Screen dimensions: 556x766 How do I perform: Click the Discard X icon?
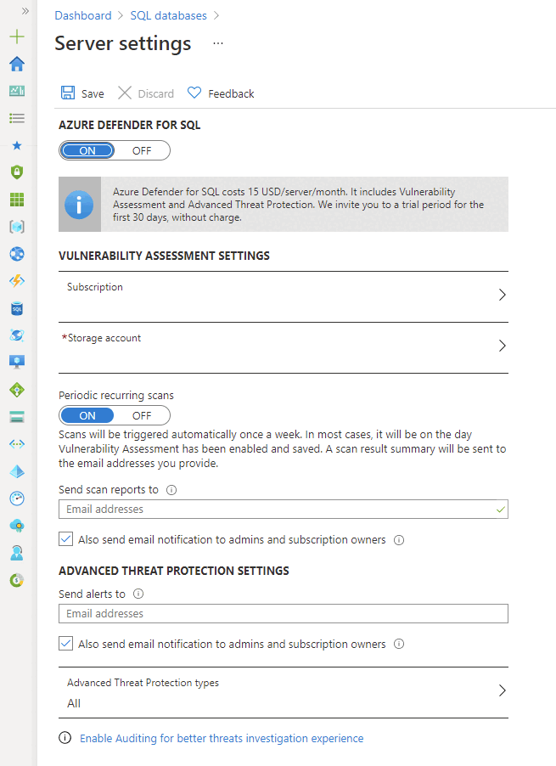[125, 93]
